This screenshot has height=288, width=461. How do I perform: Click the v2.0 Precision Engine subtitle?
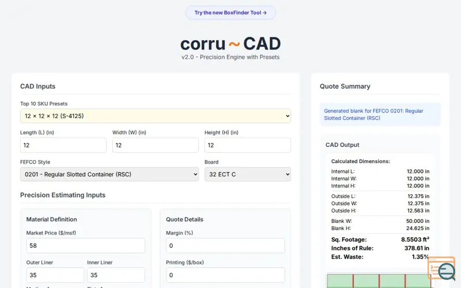point(231,57)
